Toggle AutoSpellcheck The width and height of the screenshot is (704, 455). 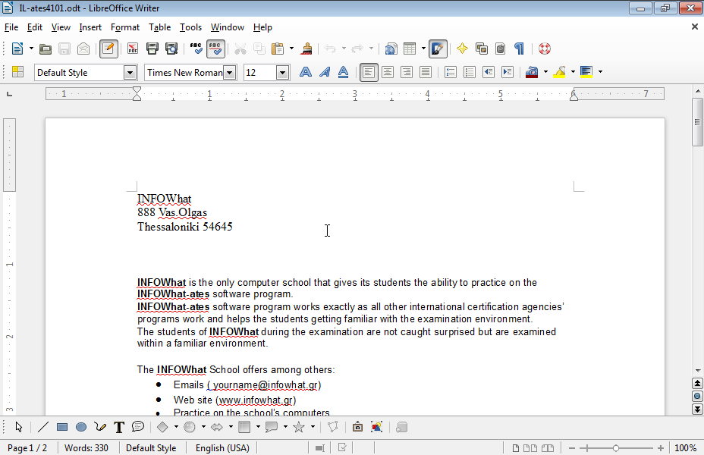pos(215,49)
